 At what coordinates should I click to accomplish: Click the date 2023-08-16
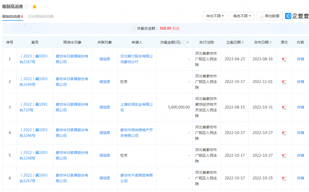pyautogui.click(x=263, y=59)
